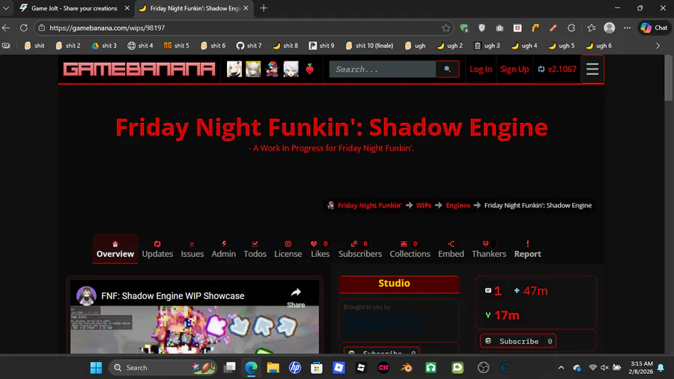Open the 'ugh 3' bookmark
The image size is (674, 379).
pos(487,46)
